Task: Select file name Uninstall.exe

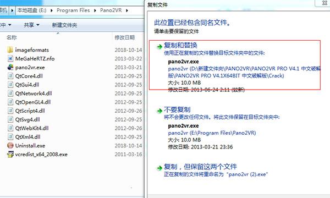Action: click(30, 146)
